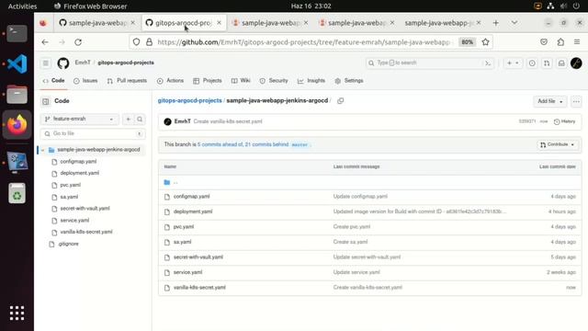Open configmap.yaml in the file list
Image resolution: width=588 pixels, height=331 pixels.
[x=191, y=196]
